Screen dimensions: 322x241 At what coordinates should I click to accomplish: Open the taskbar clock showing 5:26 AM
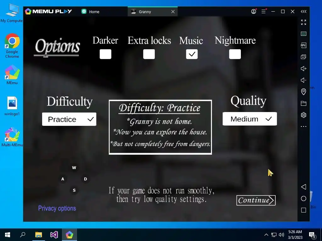(x=295, y=235)
